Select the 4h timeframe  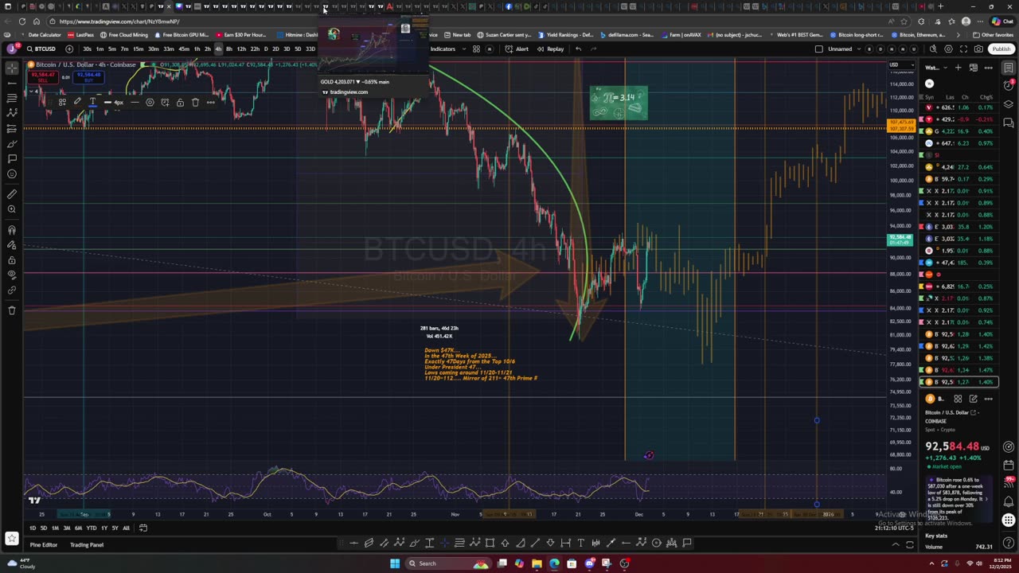[x=218, y=49]
